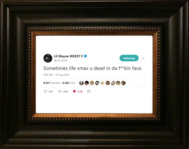Click the 8.4K retweet count
The image size is (189, 149).
66,92
